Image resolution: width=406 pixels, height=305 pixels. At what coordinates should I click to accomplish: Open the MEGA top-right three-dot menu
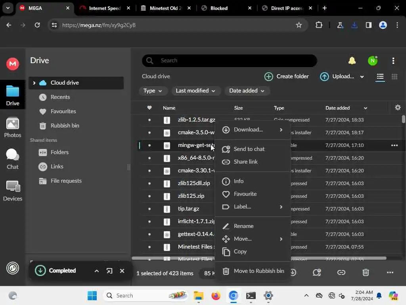coord(393,61)
